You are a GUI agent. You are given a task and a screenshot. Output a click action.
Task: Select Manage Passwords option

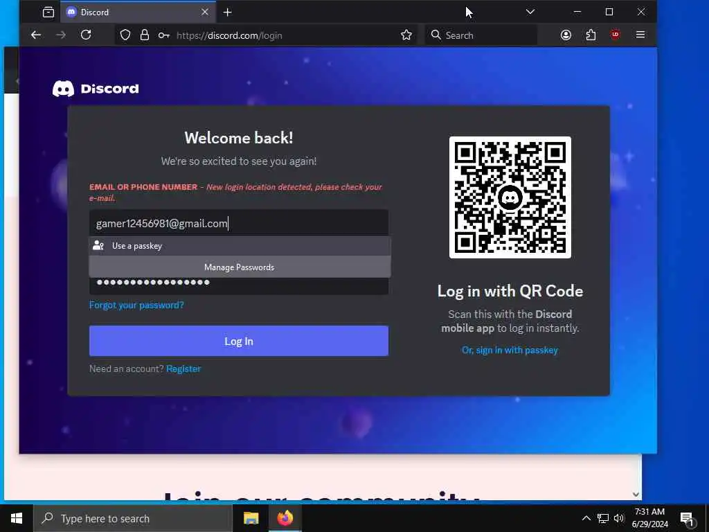tap(240, 267)
